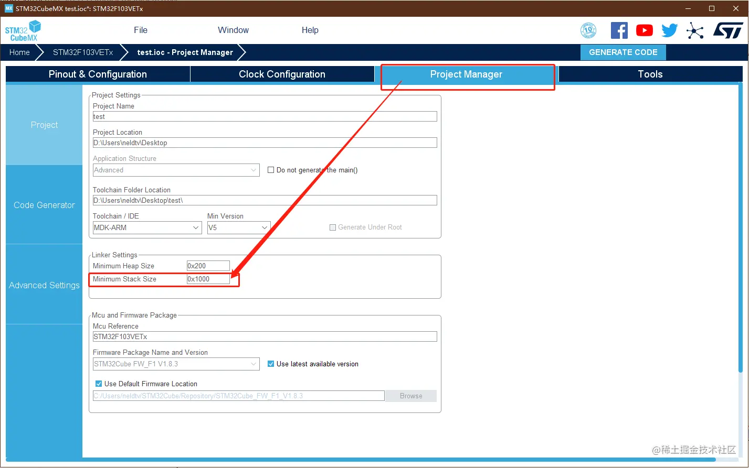Open the YouTube icon link
Image resolution: width=749 pixels, height=468 pixels.
pos(645,30)
